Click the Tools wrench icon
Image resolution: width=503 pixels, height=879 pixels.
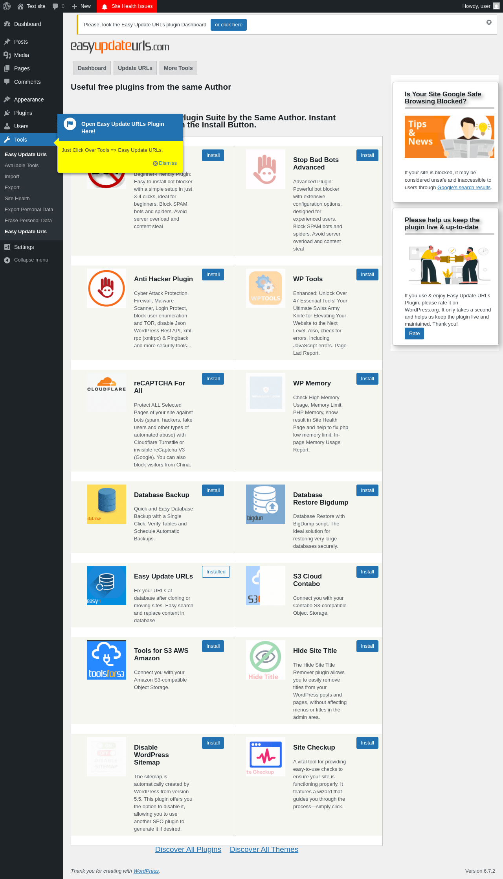[x=7, y=140]
